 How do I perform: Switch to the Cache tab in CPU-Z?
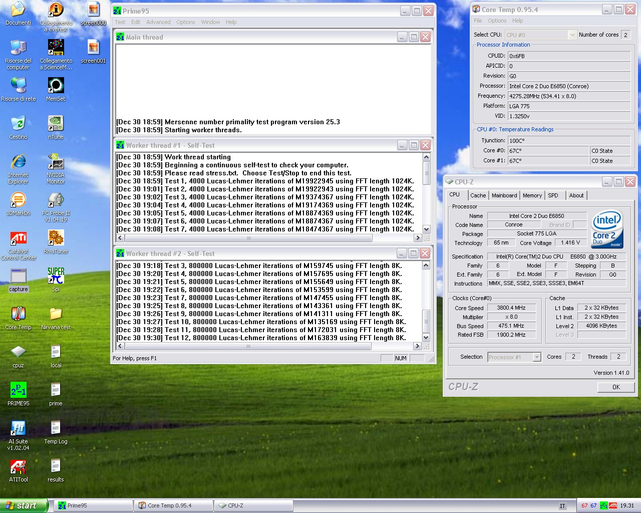(478, 195)
